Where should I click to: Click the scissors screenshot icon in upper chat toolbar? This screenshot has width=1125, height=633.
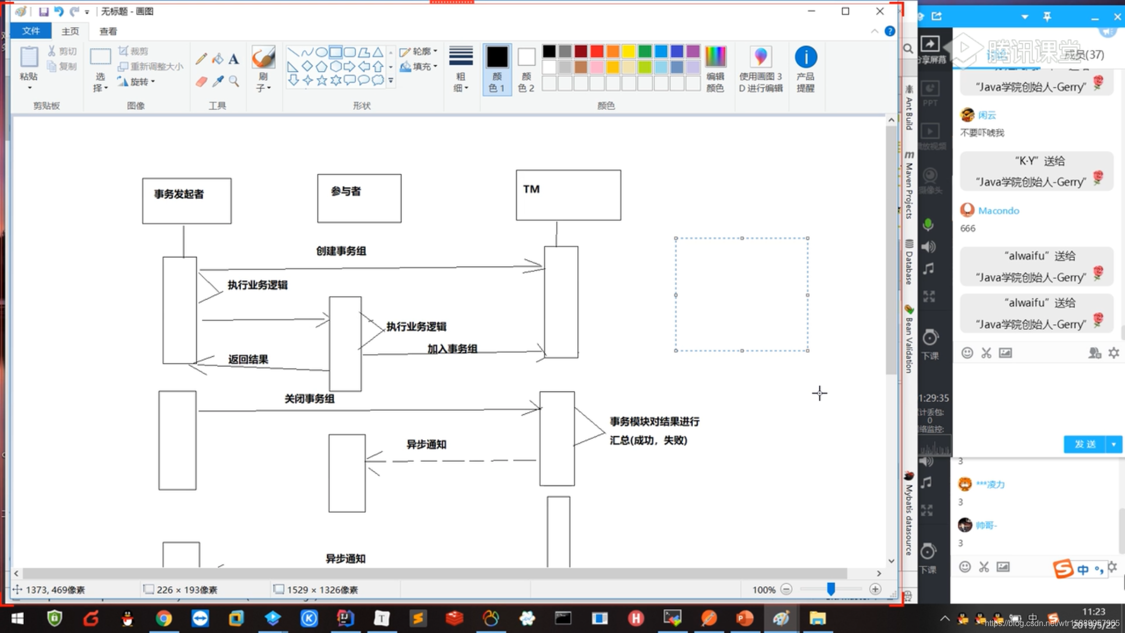[x=986, y=353]
